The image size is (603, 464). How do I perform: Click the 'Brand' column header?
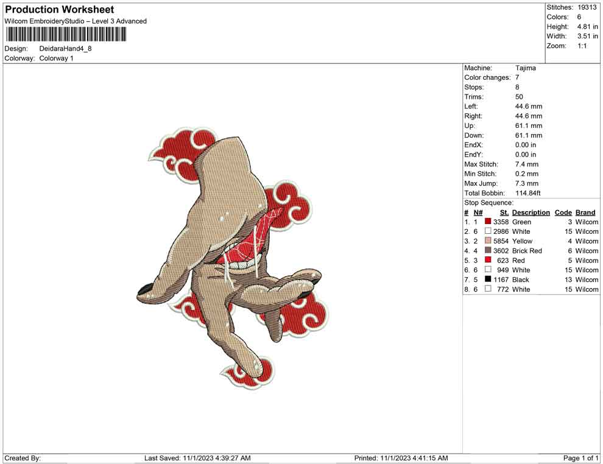click(585, 213)
